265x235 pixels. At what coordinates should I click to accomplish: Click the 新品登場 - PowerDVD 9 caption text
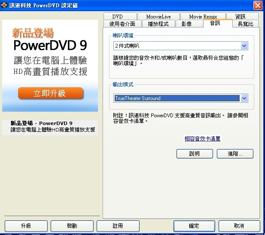(41, 123)
